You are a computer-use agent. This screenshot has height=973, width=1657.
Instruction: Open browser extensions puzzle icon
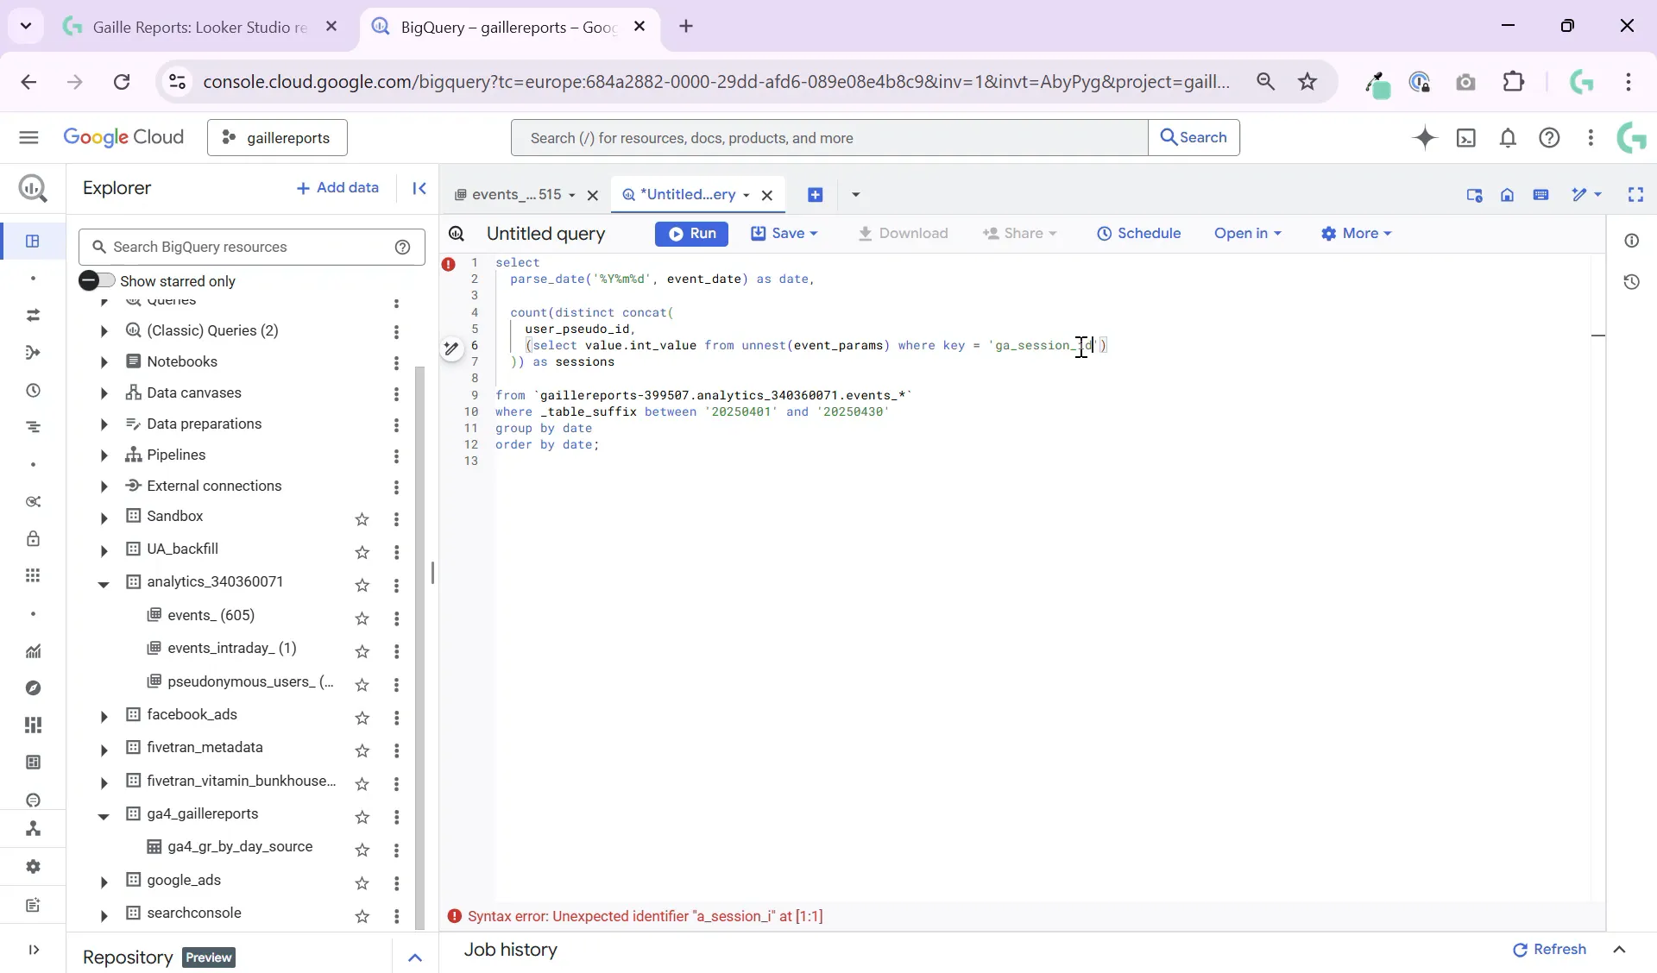point(1514,82)
